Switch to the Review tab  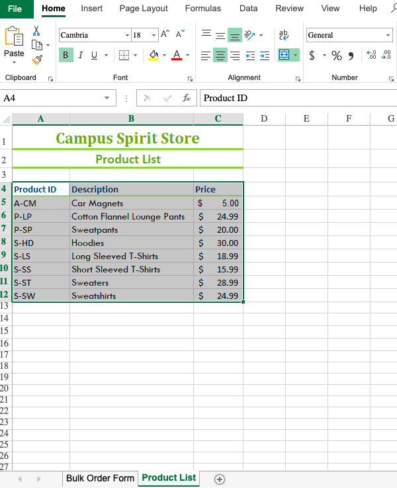coord(290,9)
